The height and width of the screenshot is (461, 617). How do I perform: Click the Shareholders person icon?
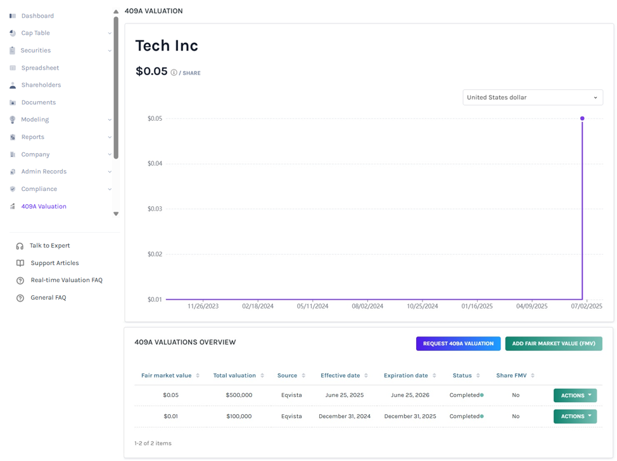[x=13, y=85]
